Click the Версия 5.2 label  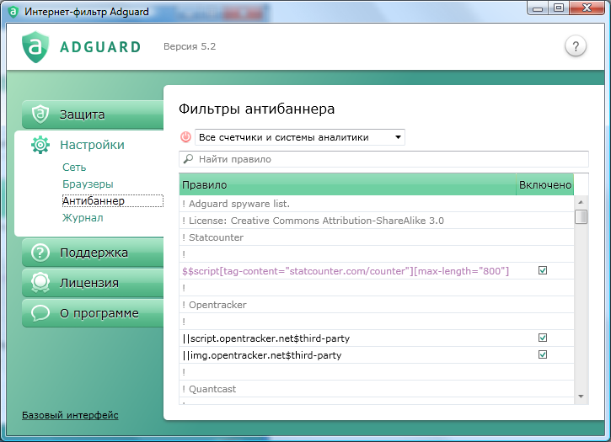click(x=190, y=46)
